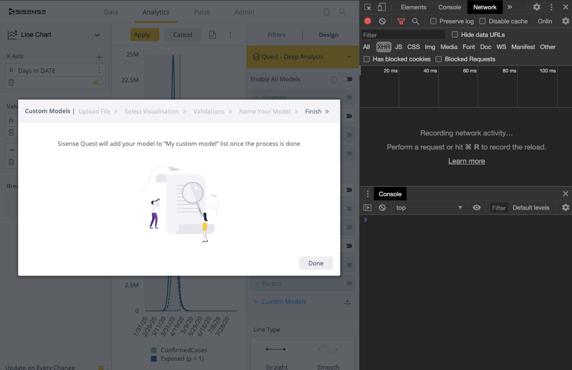Create a live expression eye icon
The height and width of the screenshot is (370, 572).
click(x=477, y=208)
